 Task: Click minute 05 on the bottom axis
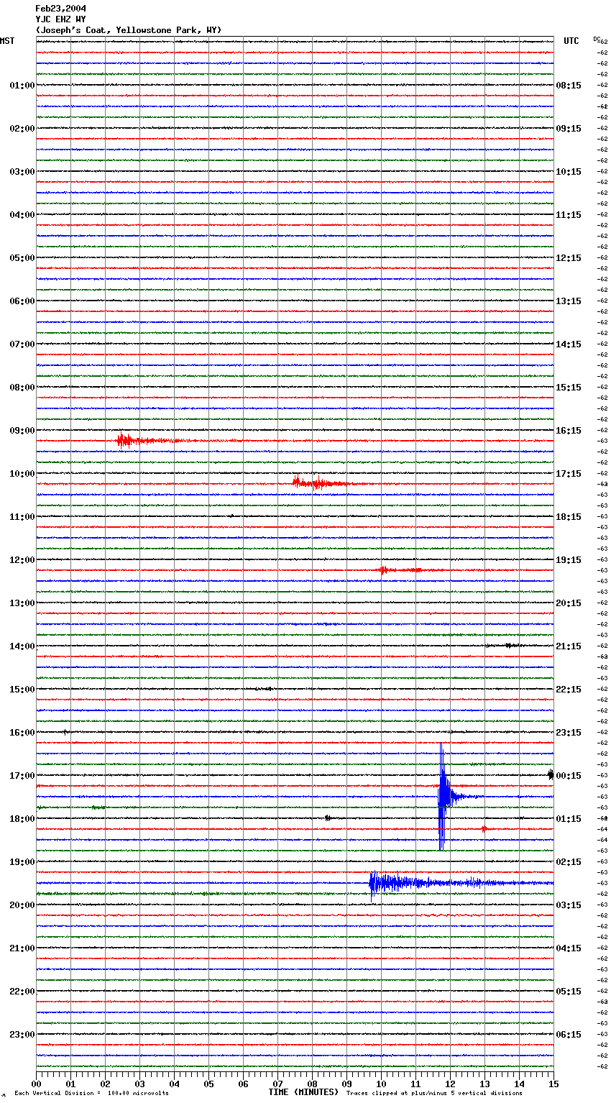coord(208,1084)
